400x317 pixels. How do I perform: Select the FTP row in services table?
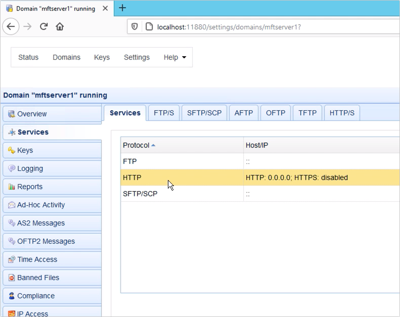[130, 161]
